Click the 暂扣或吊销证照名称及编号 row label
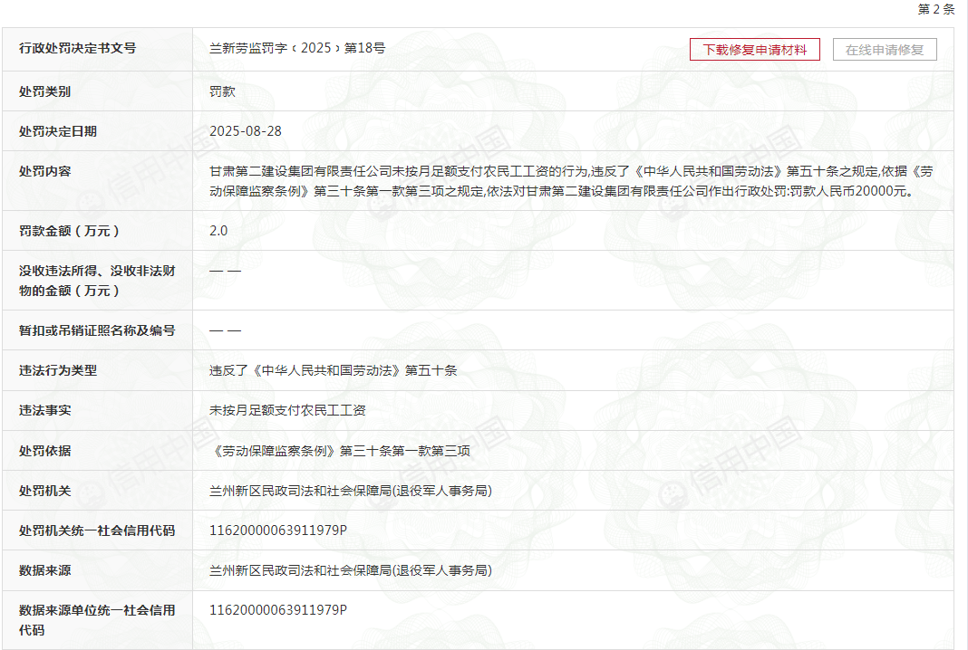This screenshot has width=968, height=650. point(97,330)
